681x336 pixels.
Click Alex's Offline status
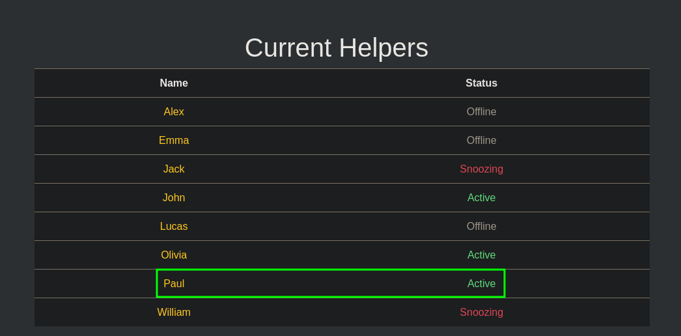481,111
